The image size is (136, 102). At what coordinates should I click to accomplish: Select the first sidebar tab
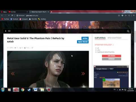point(100,38)
